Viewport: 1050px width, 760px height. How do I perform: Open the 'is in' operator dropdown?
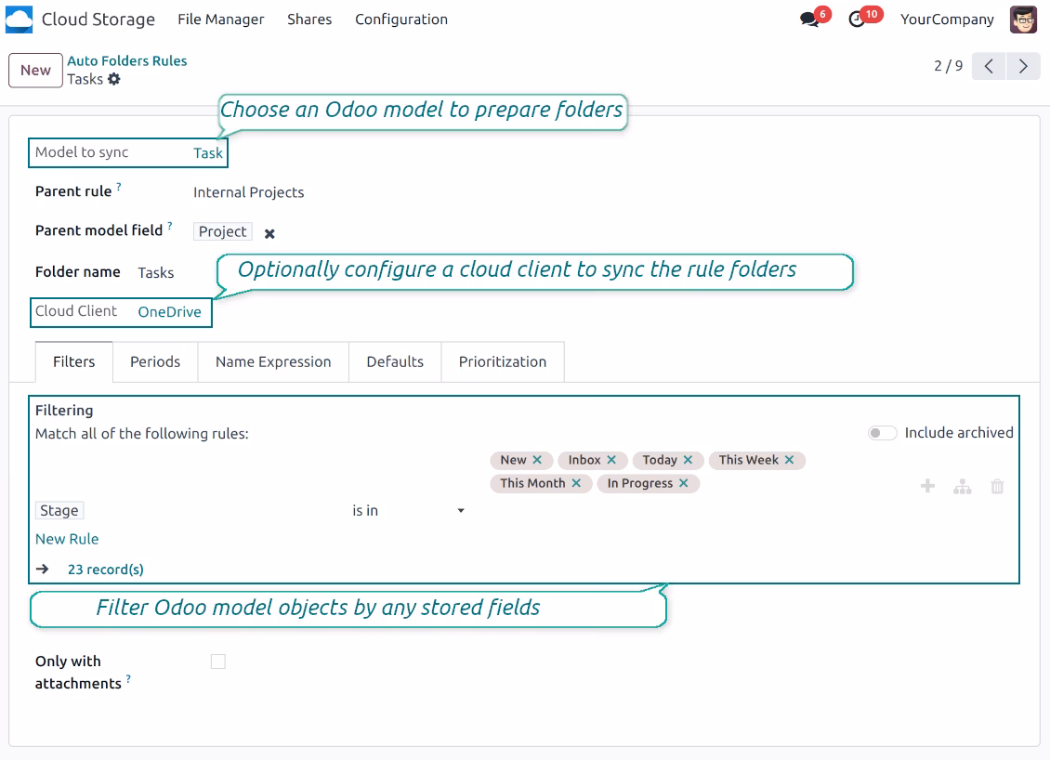pos(408,511)
